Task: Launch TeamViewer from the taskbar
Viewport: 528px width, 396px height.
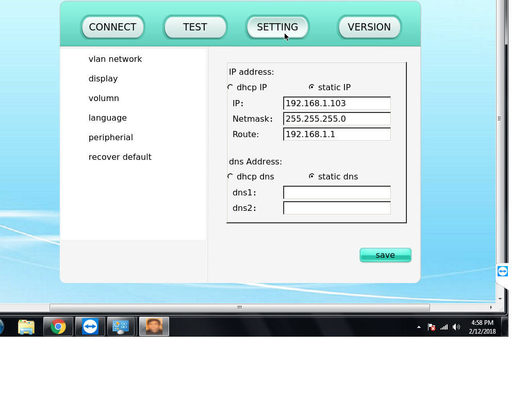Action: [x=90, y=326]
